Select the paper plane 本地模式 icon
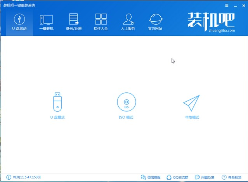 pyautogui.click(x=192, y=102)
